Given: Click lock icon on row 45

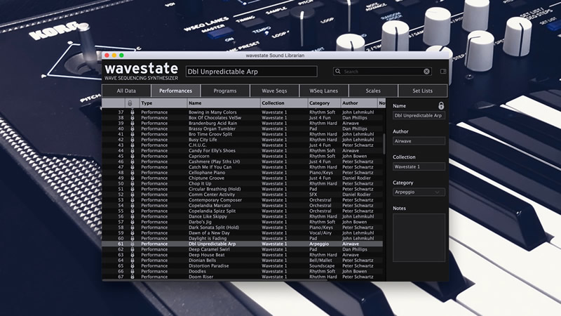Looking at the screenshot, I should [x=133, y=156].
